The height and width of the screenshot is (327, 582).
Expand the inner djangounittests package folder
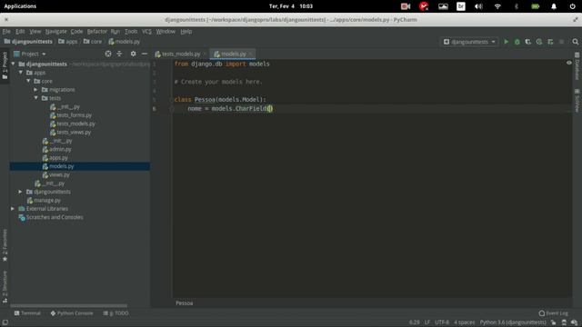tap(20, 192)
